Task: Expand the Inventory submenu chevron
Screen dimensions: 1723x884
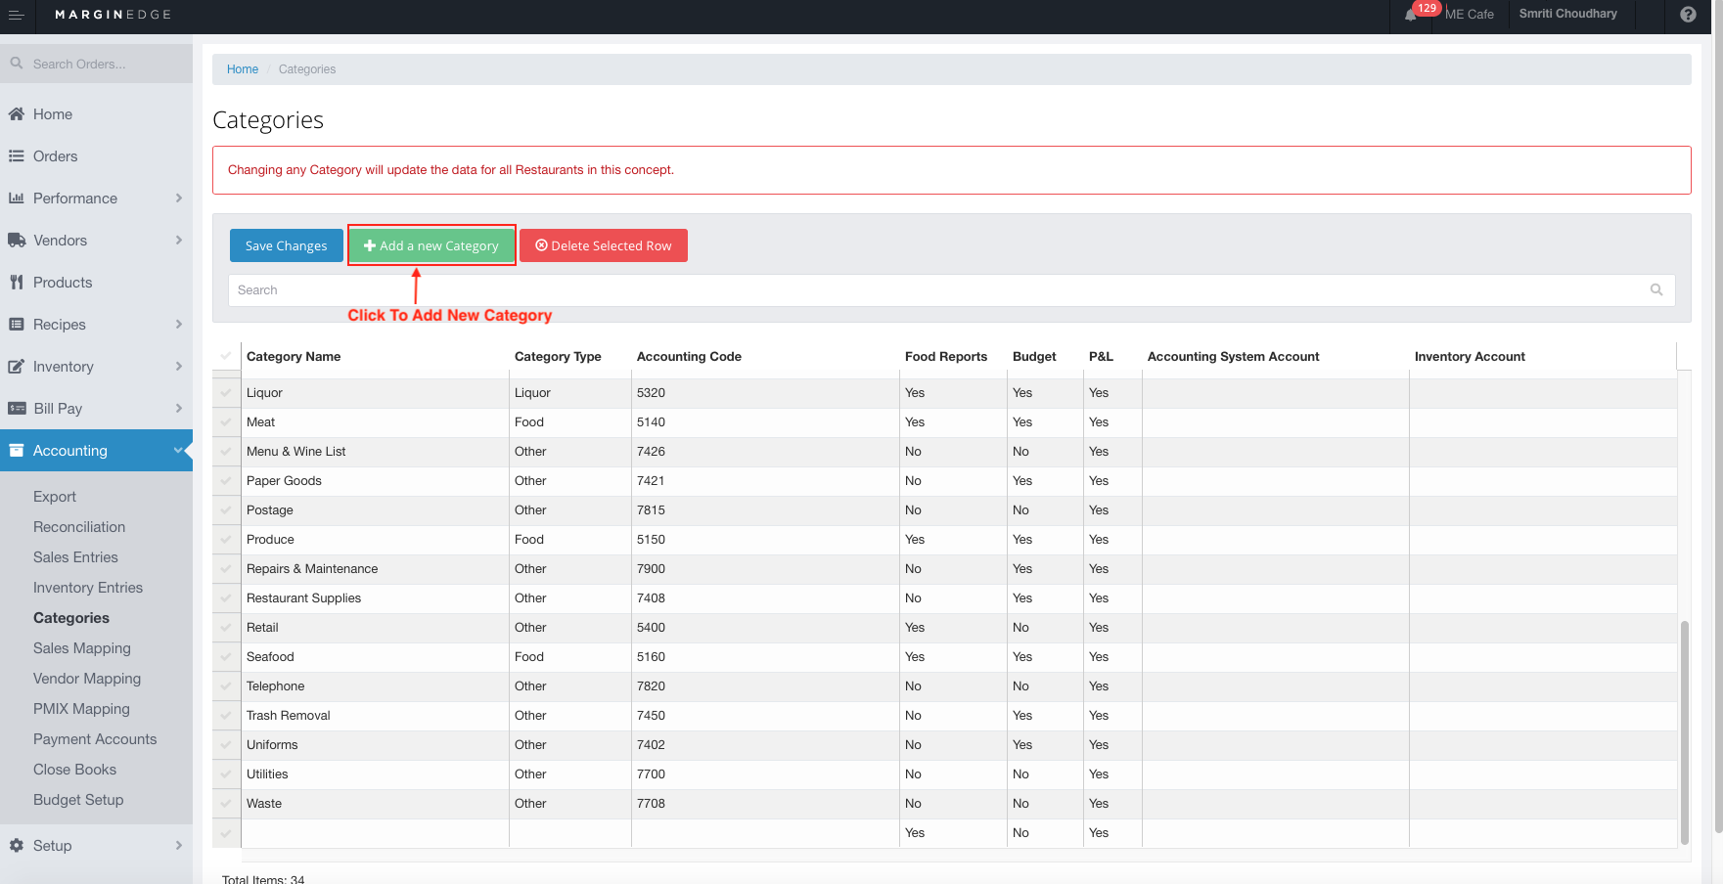Action: pos(179,367)
